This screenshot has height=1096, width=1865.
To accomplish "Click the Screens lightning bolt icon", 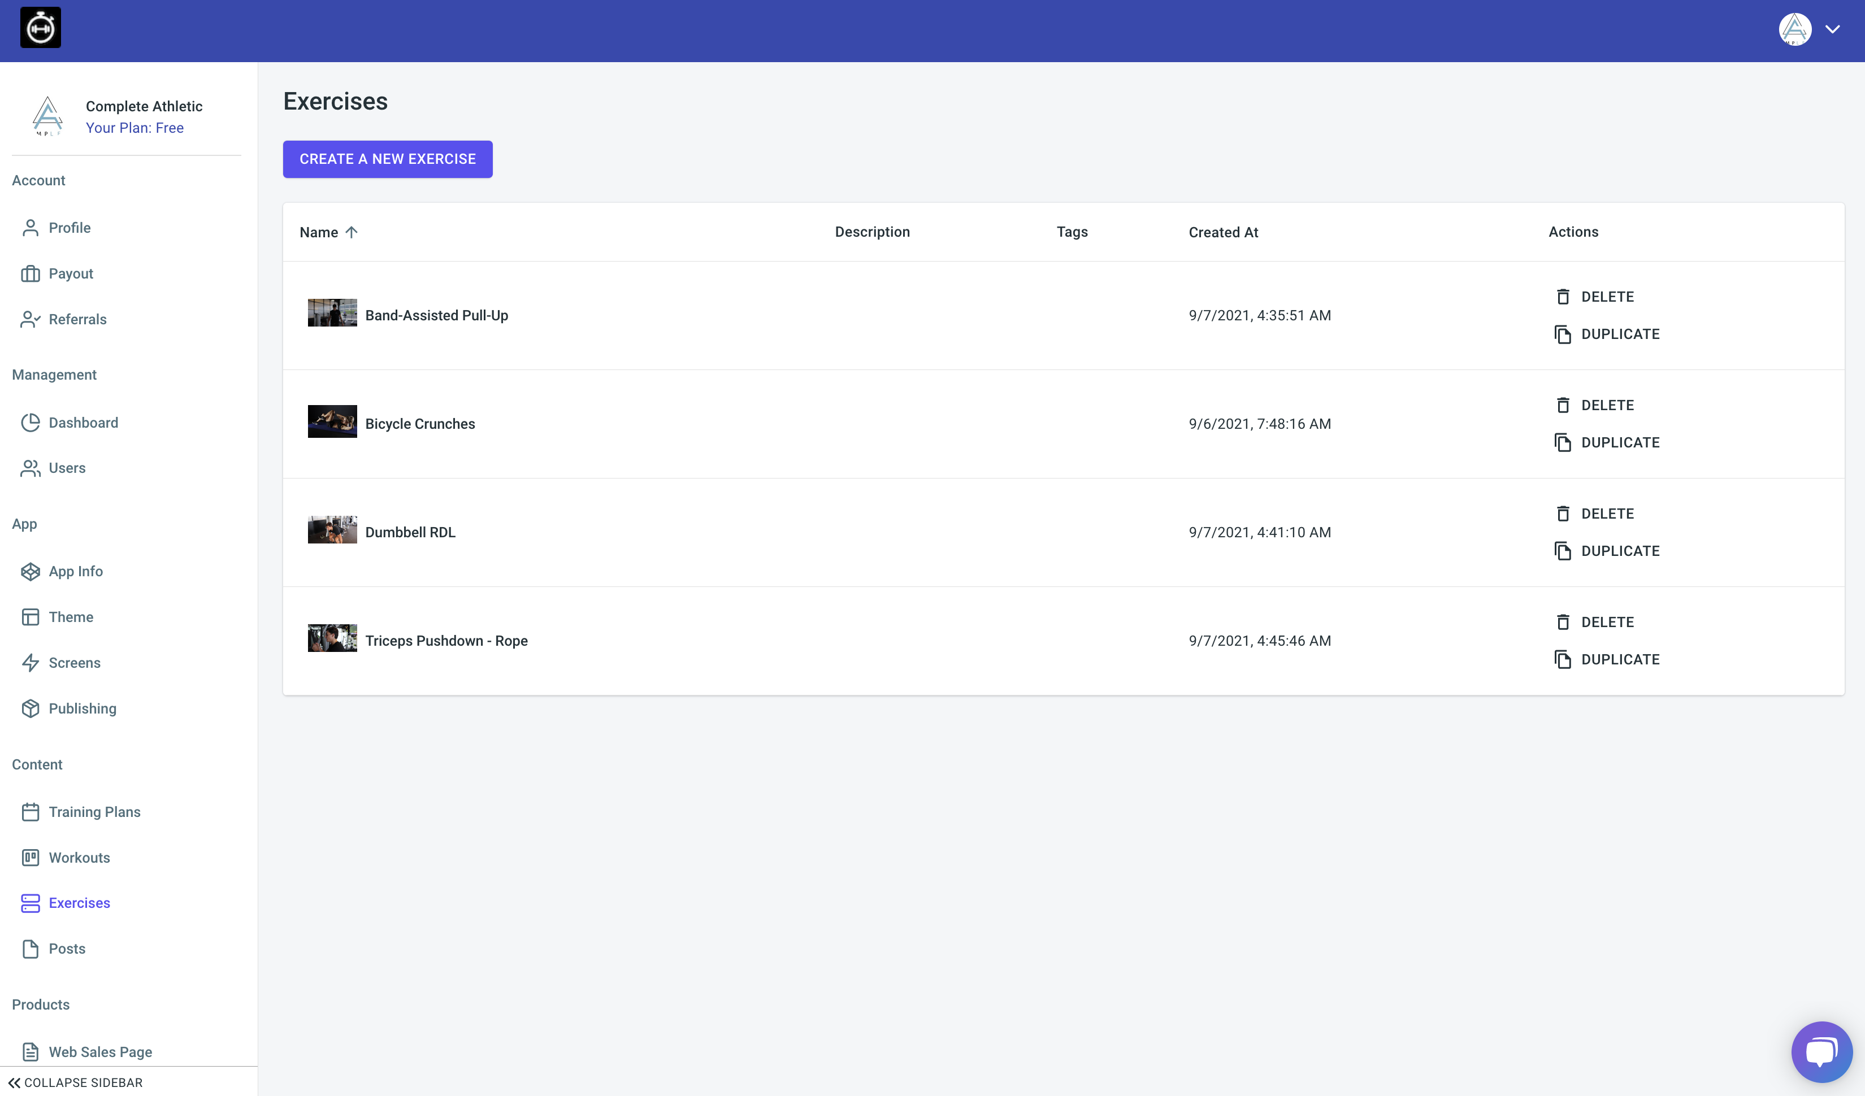I will coord(31,663).
